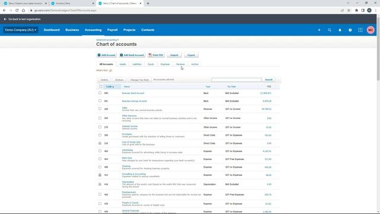Switch to the Assets tab
380x214 pixels.
(123, 64)
